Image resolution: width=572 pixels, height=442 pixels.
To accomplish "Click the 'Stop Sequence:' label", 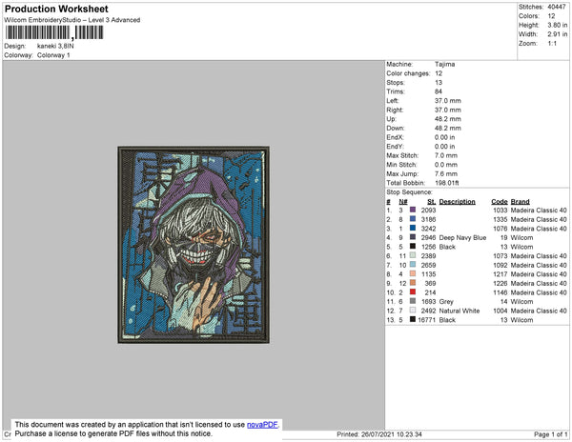I will (x=409, y=192).
